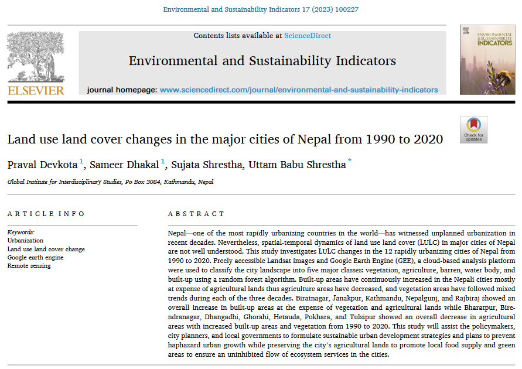522x369 pixels.
Task: Click the corresponding author asterisk
Action: 350,161
